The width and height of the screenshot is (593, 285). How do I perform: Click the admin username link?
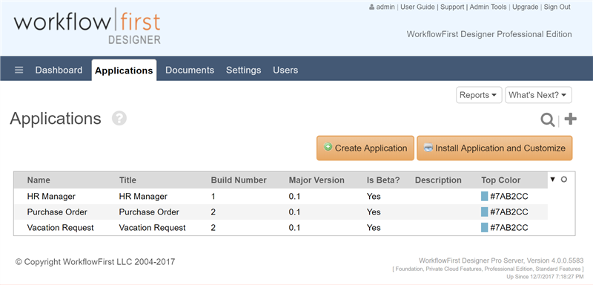point(385,7)
